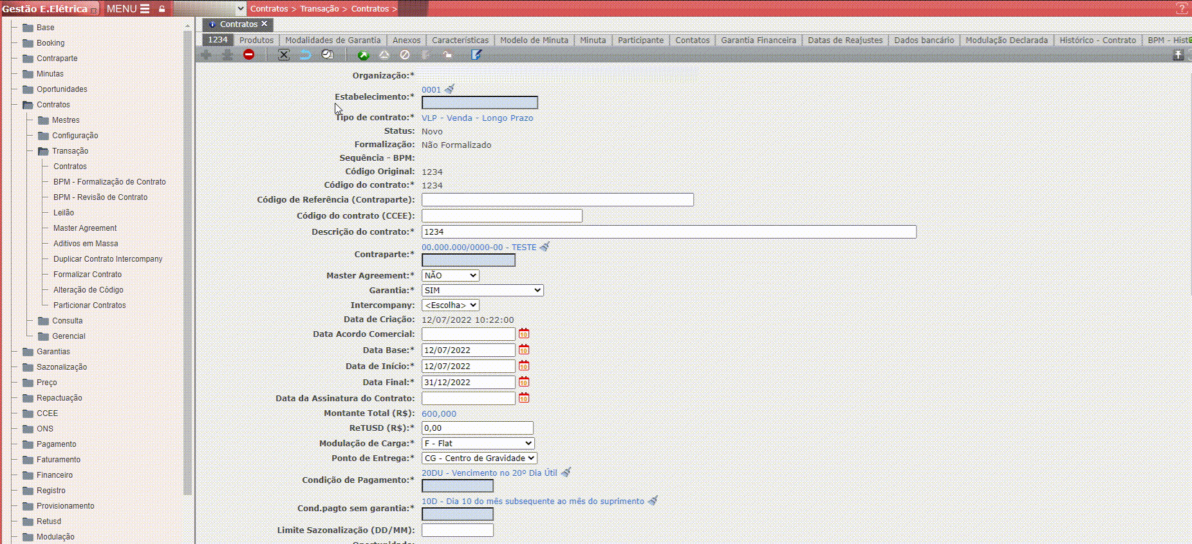Click the clock history toolbar icon

click(x=328, y=55)
